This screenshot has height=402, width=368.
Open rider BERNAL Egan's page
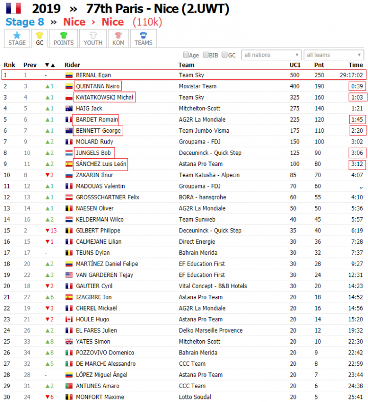(94, 75)
